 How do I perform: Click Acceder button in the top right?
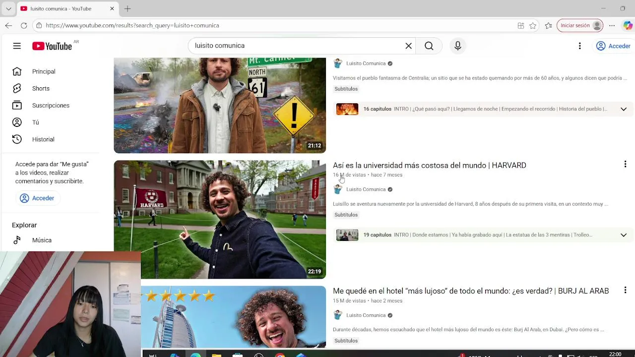coord(613,46)
